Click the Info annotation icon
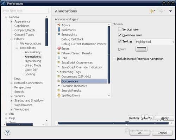This screenshot has height=140, width=176. (59, 58)
